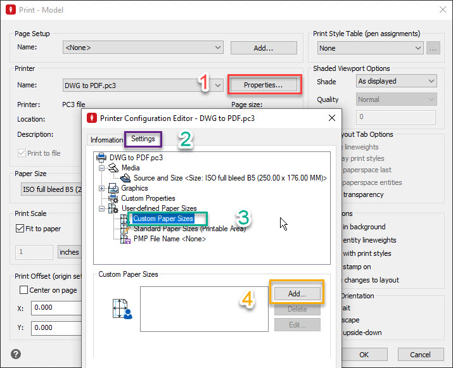Click the Media tree node icon

tap(112, 168)
